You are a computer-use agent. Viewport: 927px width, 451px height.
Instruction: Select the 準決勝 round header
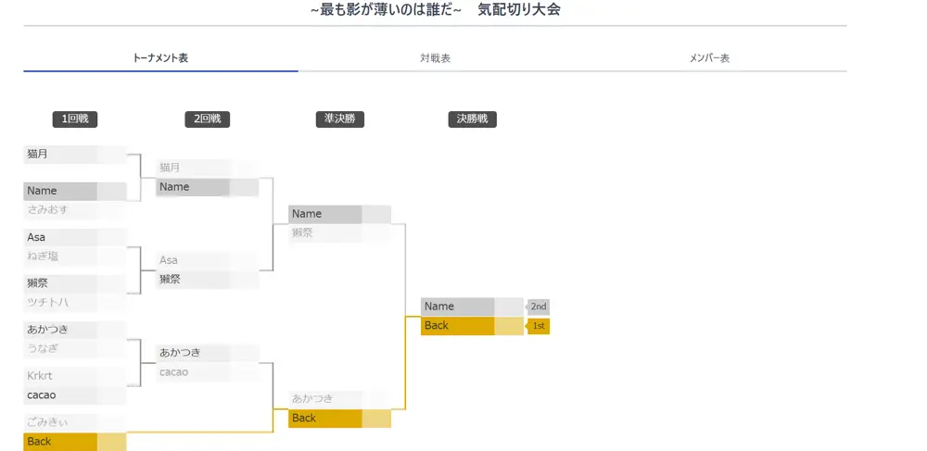pyautogui.click(x=339, y=119)
